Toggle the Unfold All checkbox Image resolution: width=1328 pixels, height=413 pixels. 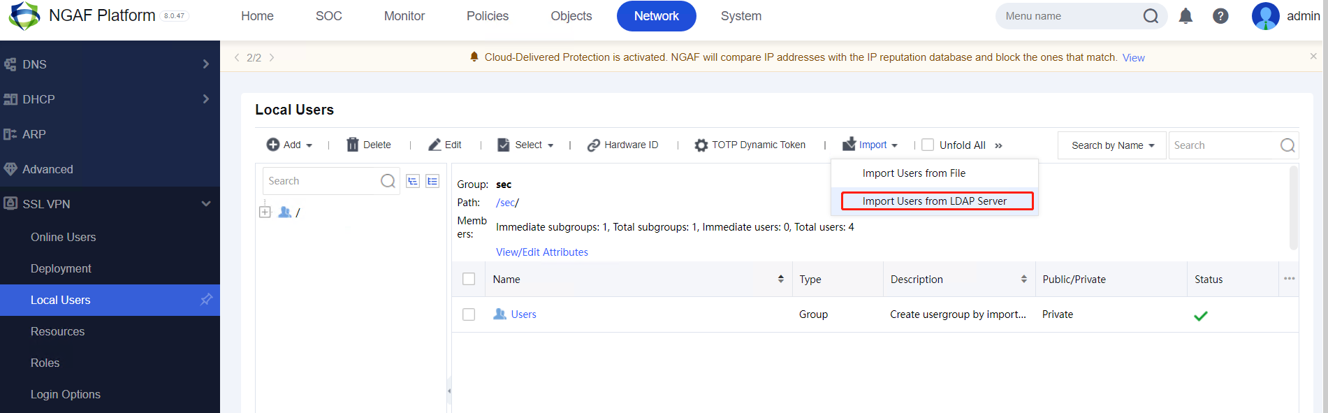click(928, 145)
